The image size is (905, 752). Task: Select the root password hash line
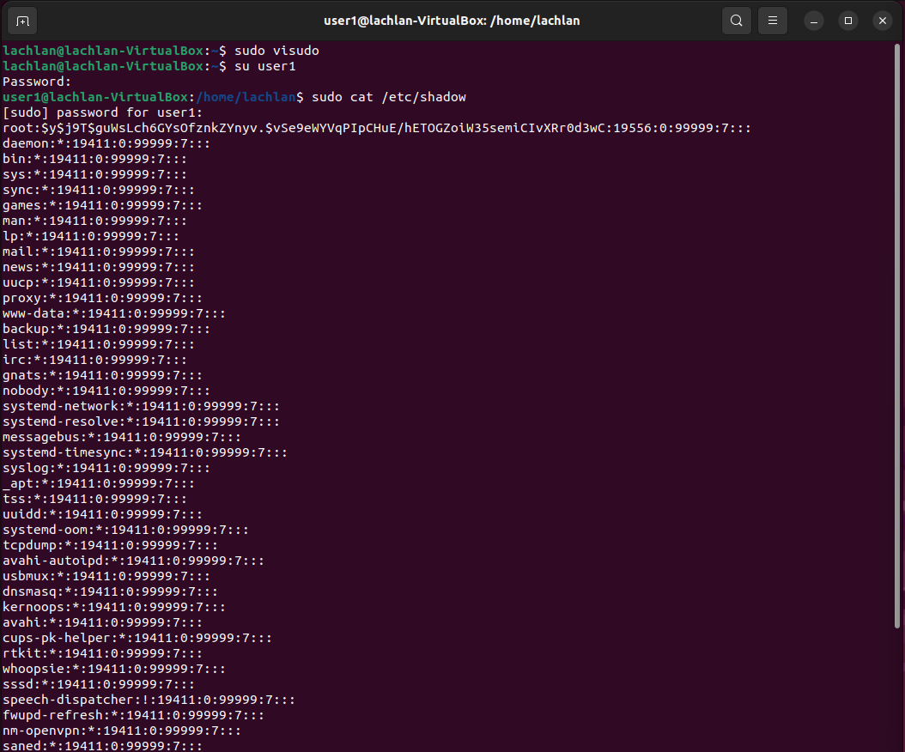(x=378, y=127)
